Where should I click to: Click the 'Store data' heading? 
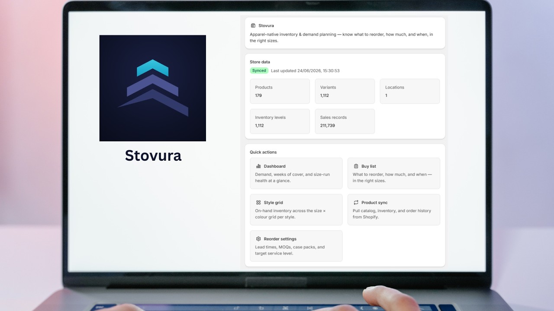(260, 62)
